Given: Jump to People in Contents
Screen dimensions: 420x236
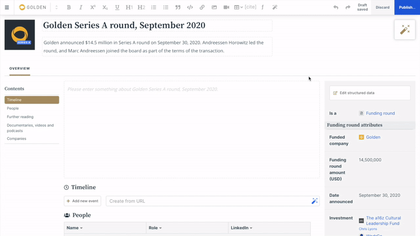Looking at the screenshot, I should pos(13,109).
